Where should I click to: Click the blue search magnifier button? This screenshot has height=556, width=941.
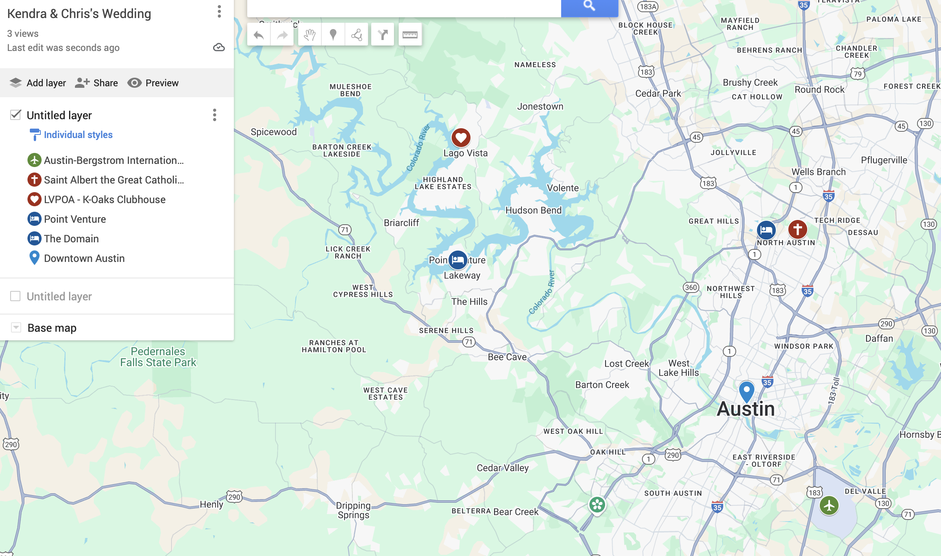click(589, 6)
